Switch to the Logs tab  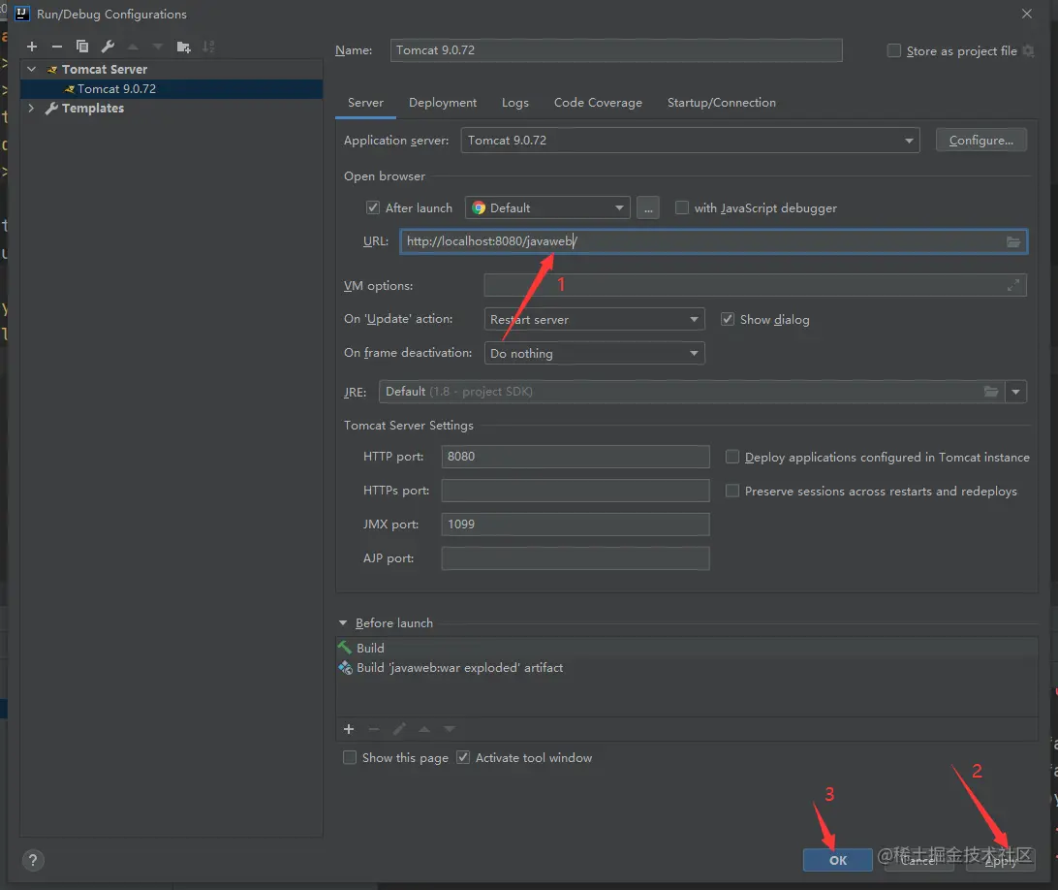coord(515,103)
